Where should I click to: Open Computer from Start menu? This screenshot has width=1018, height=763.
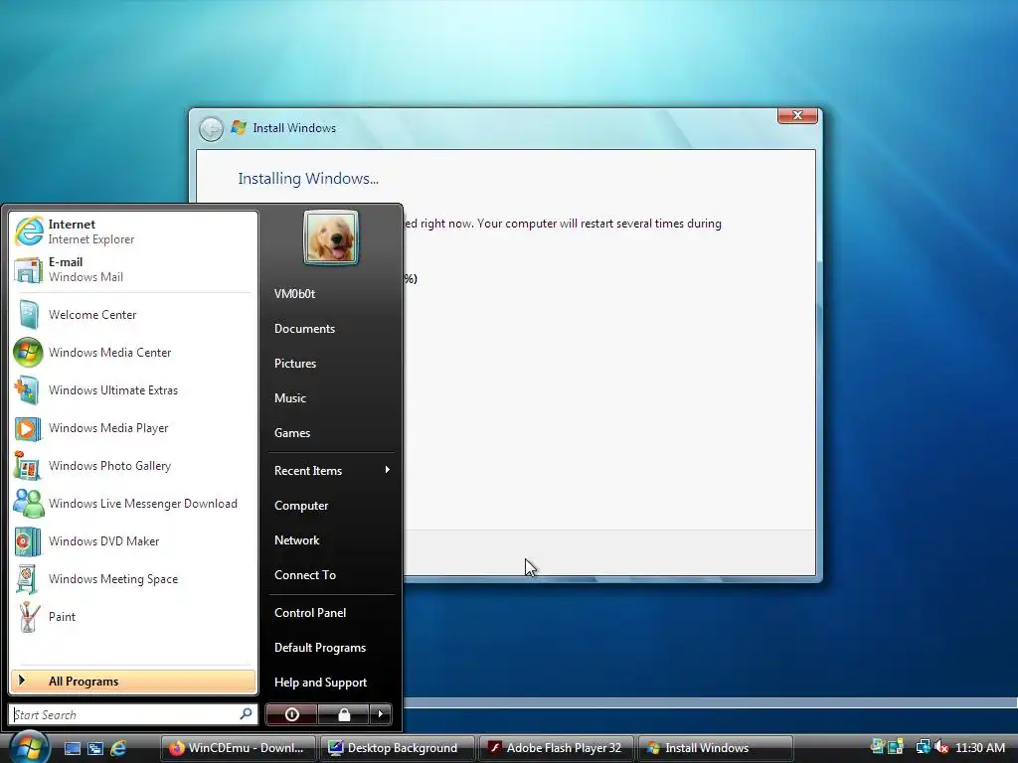331,506
